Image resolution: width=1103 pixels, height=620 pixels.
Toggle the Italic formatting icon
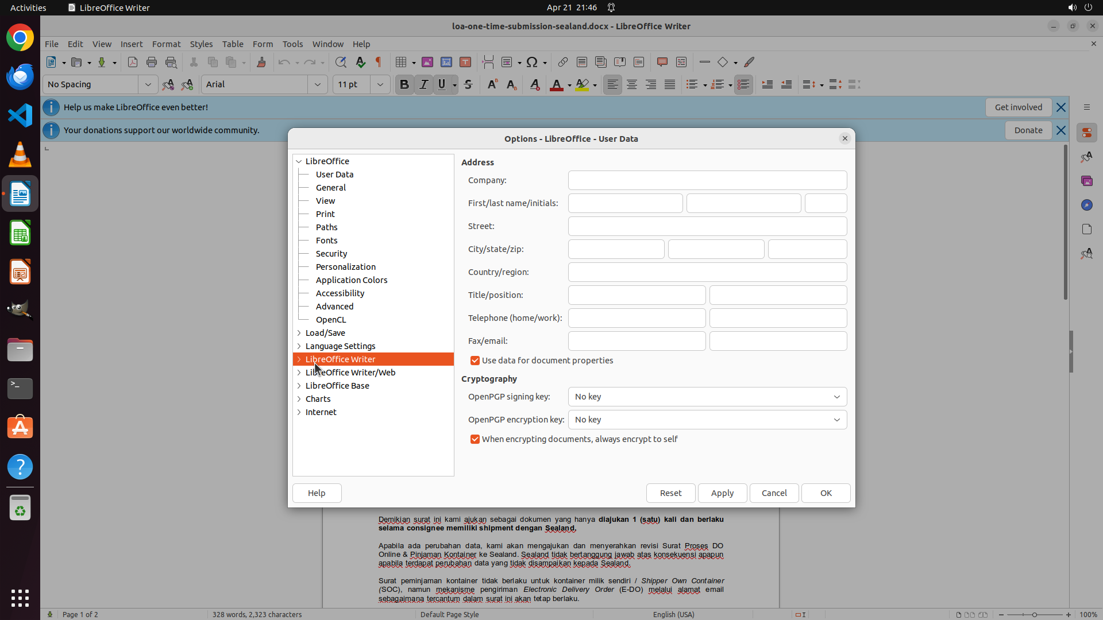[423, 84]
